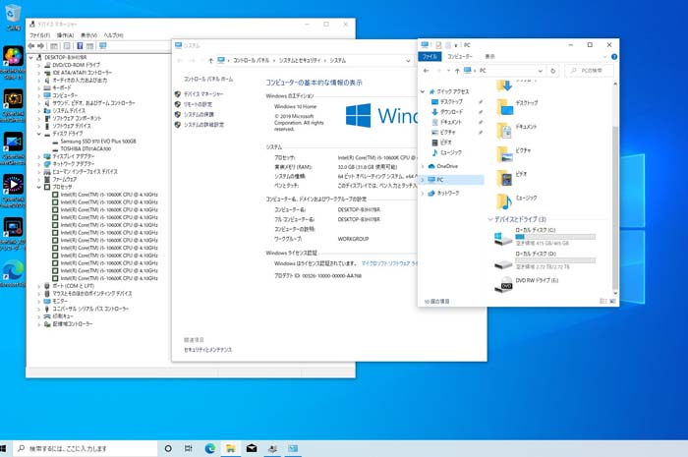The height and width of the screenshot is (457, 688).
Task: Click the Task View taskbar button
Action: 189,448
